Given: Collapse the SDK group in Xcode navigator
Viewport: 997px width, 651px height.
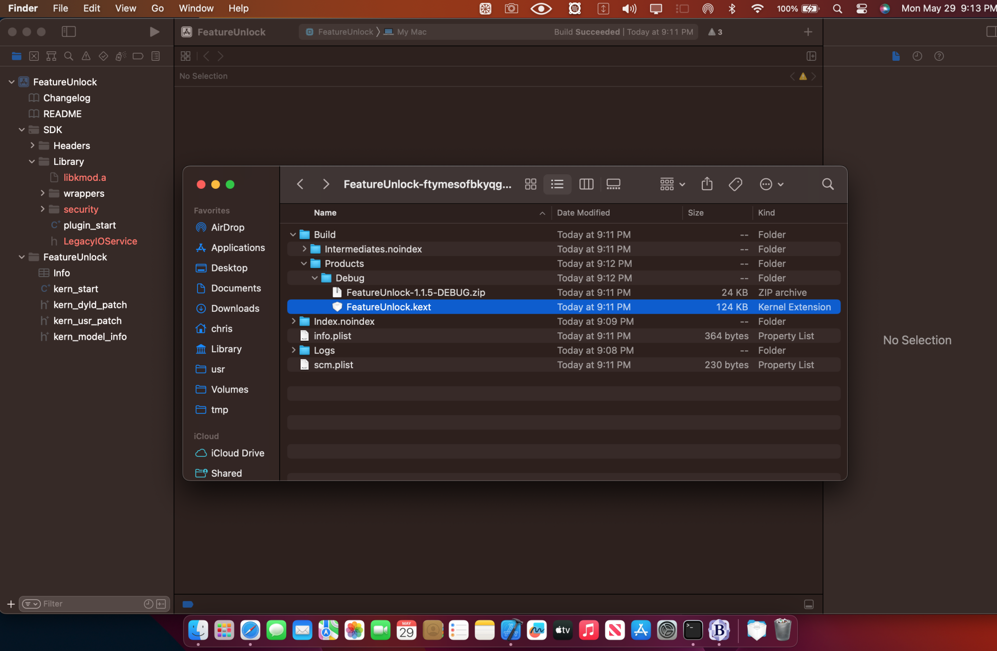Looking at the screenshot, I should point(21,130).
